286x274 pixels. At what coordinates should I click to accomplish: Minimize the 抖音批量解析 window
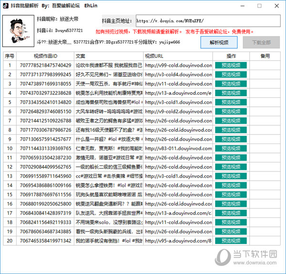243,6
